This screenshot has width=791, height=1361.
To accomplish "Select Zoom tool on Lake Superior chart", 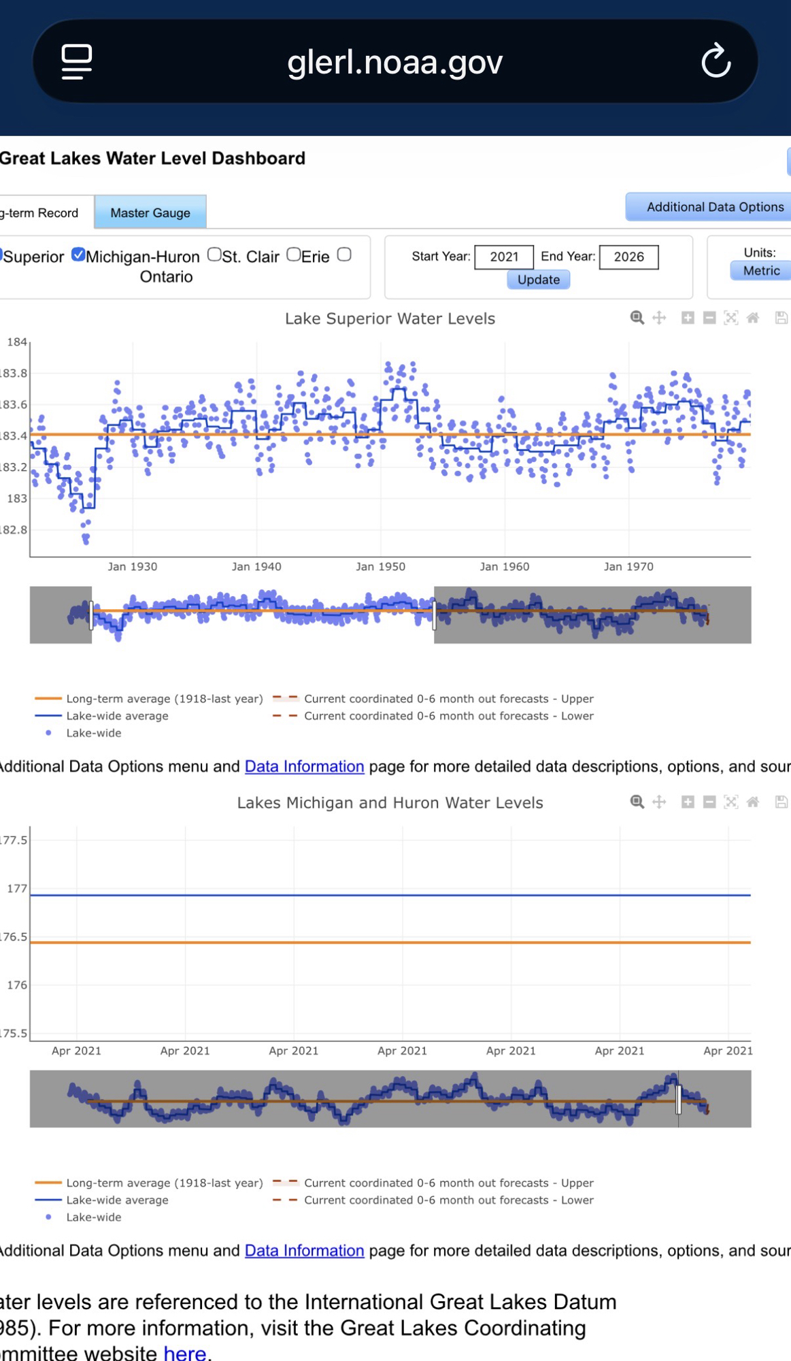I will click(637, 318).
